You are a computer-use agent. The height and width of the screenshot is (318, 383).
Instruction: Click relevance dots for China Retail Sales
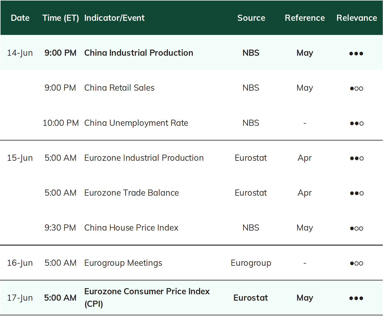click(x=356, y=88)
